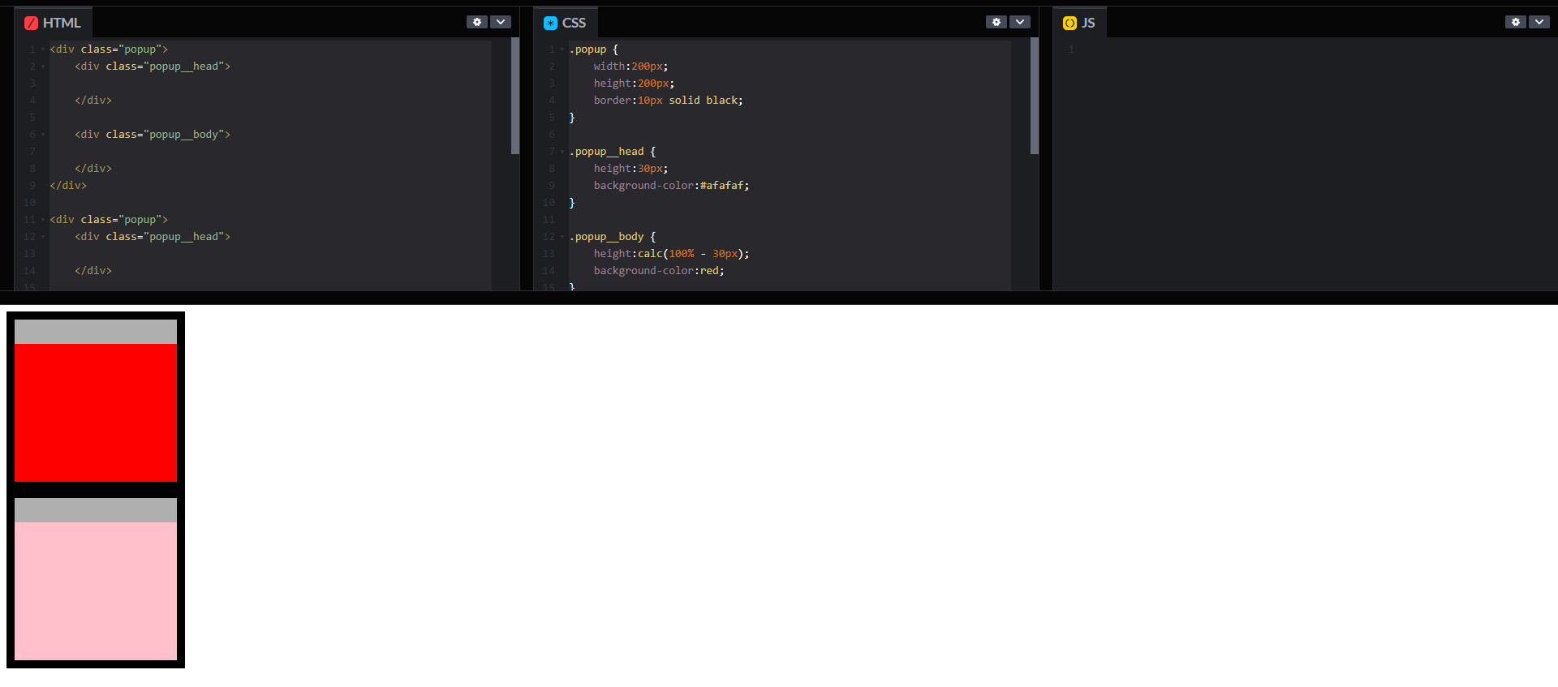1558x687 pixels.
Task: Collapse HTML line 2 popup__head fold arrow
Action: click(x=43, y=67)
